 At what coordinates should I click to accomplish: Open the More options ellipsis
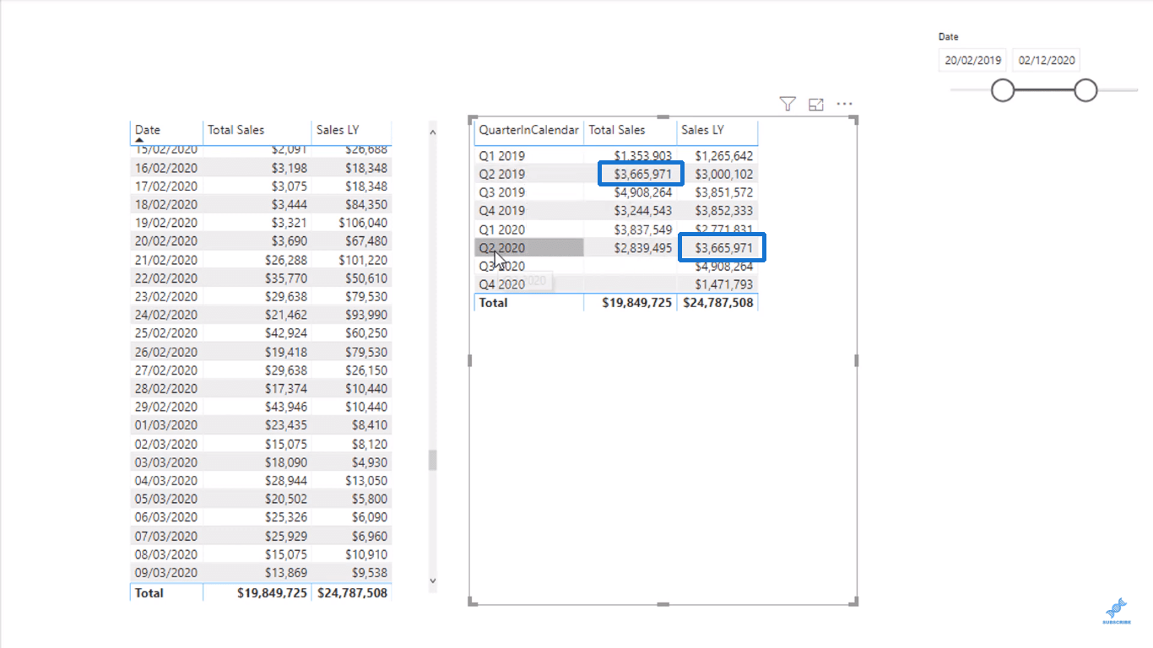click(845, 105)
